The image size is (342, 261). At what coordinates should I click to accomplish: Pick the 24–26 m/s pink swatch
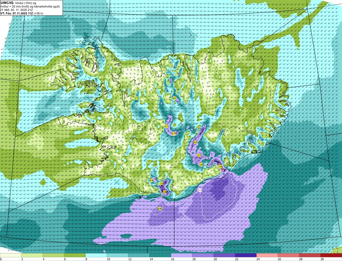(267, 255)
